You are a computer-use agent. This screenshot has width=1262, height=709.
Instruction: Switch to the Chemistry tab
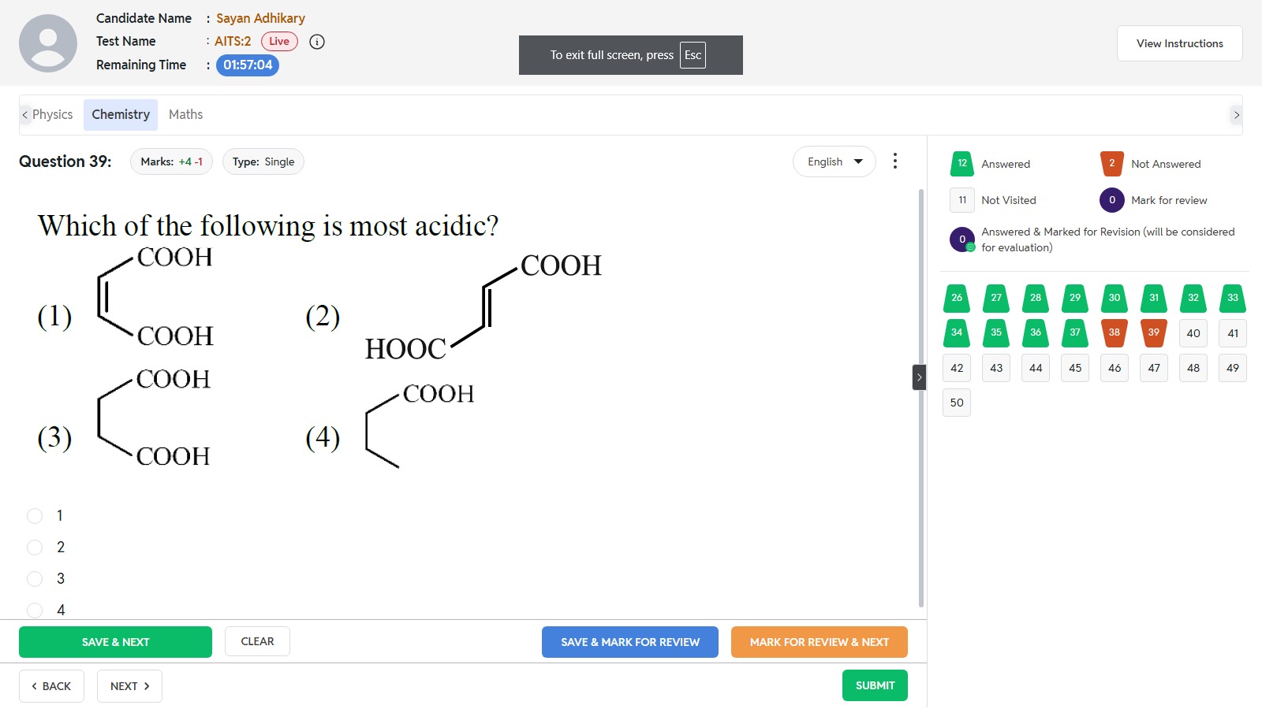121,115
